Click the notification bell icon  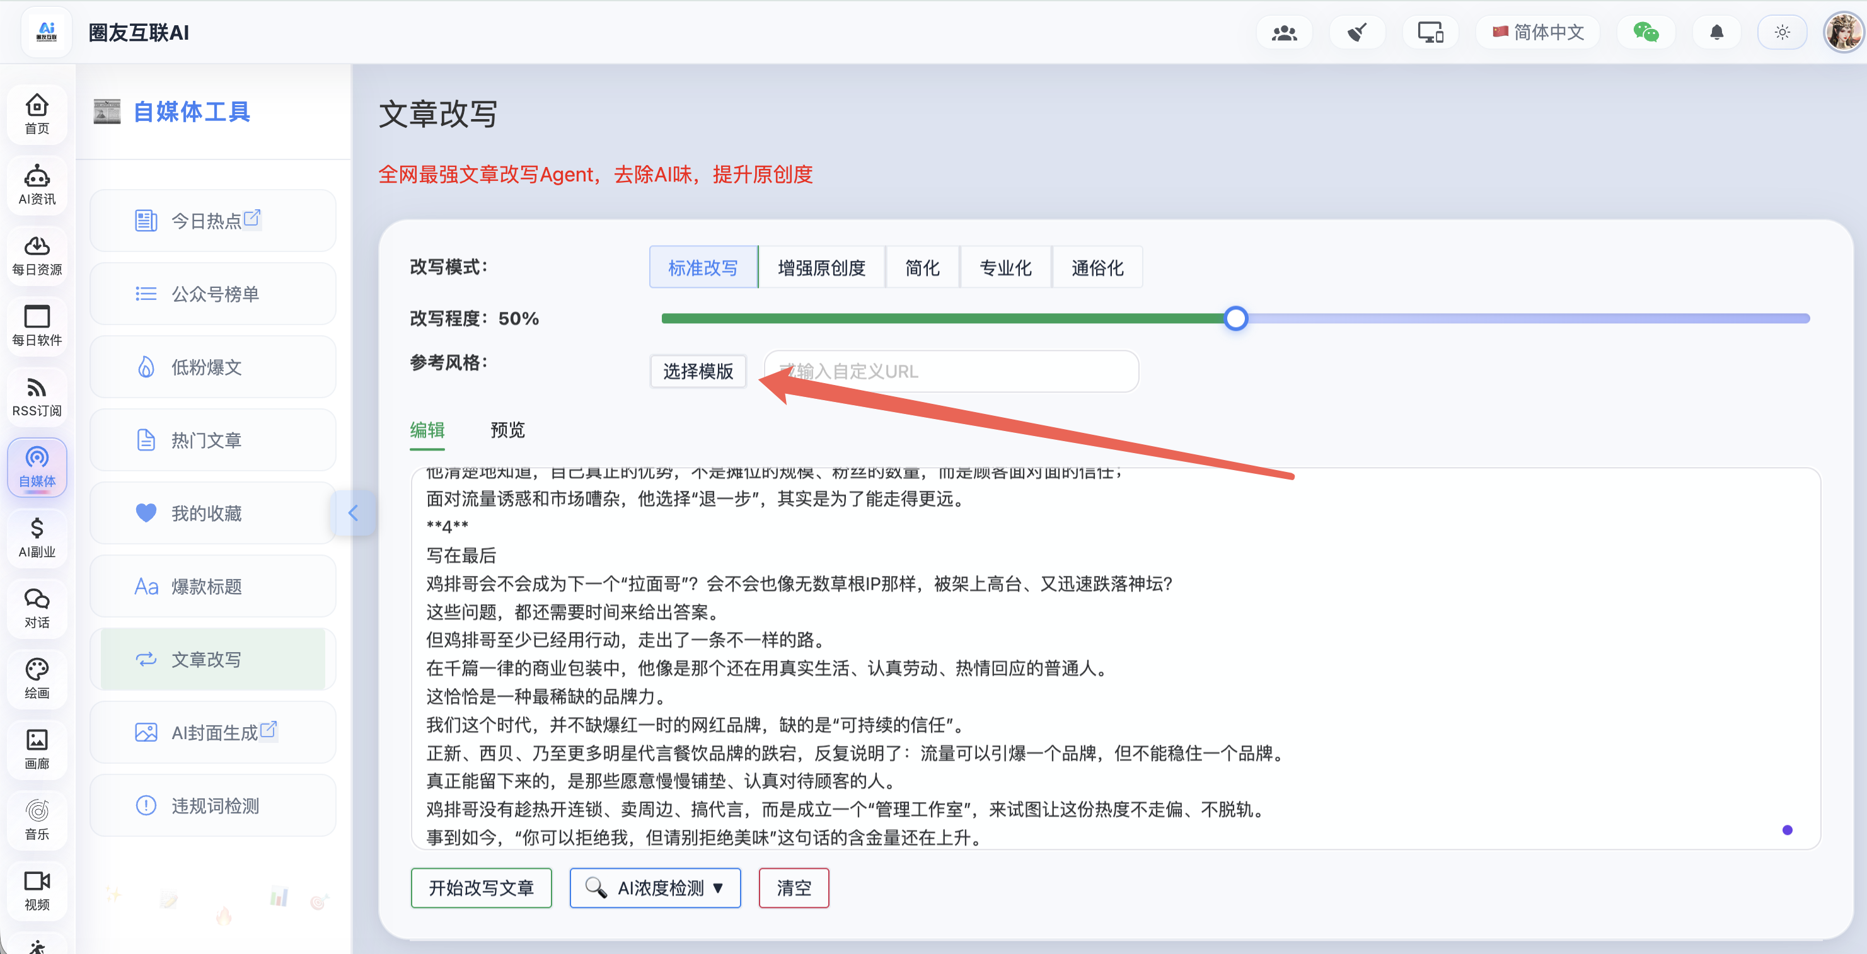pos(1716,33)
